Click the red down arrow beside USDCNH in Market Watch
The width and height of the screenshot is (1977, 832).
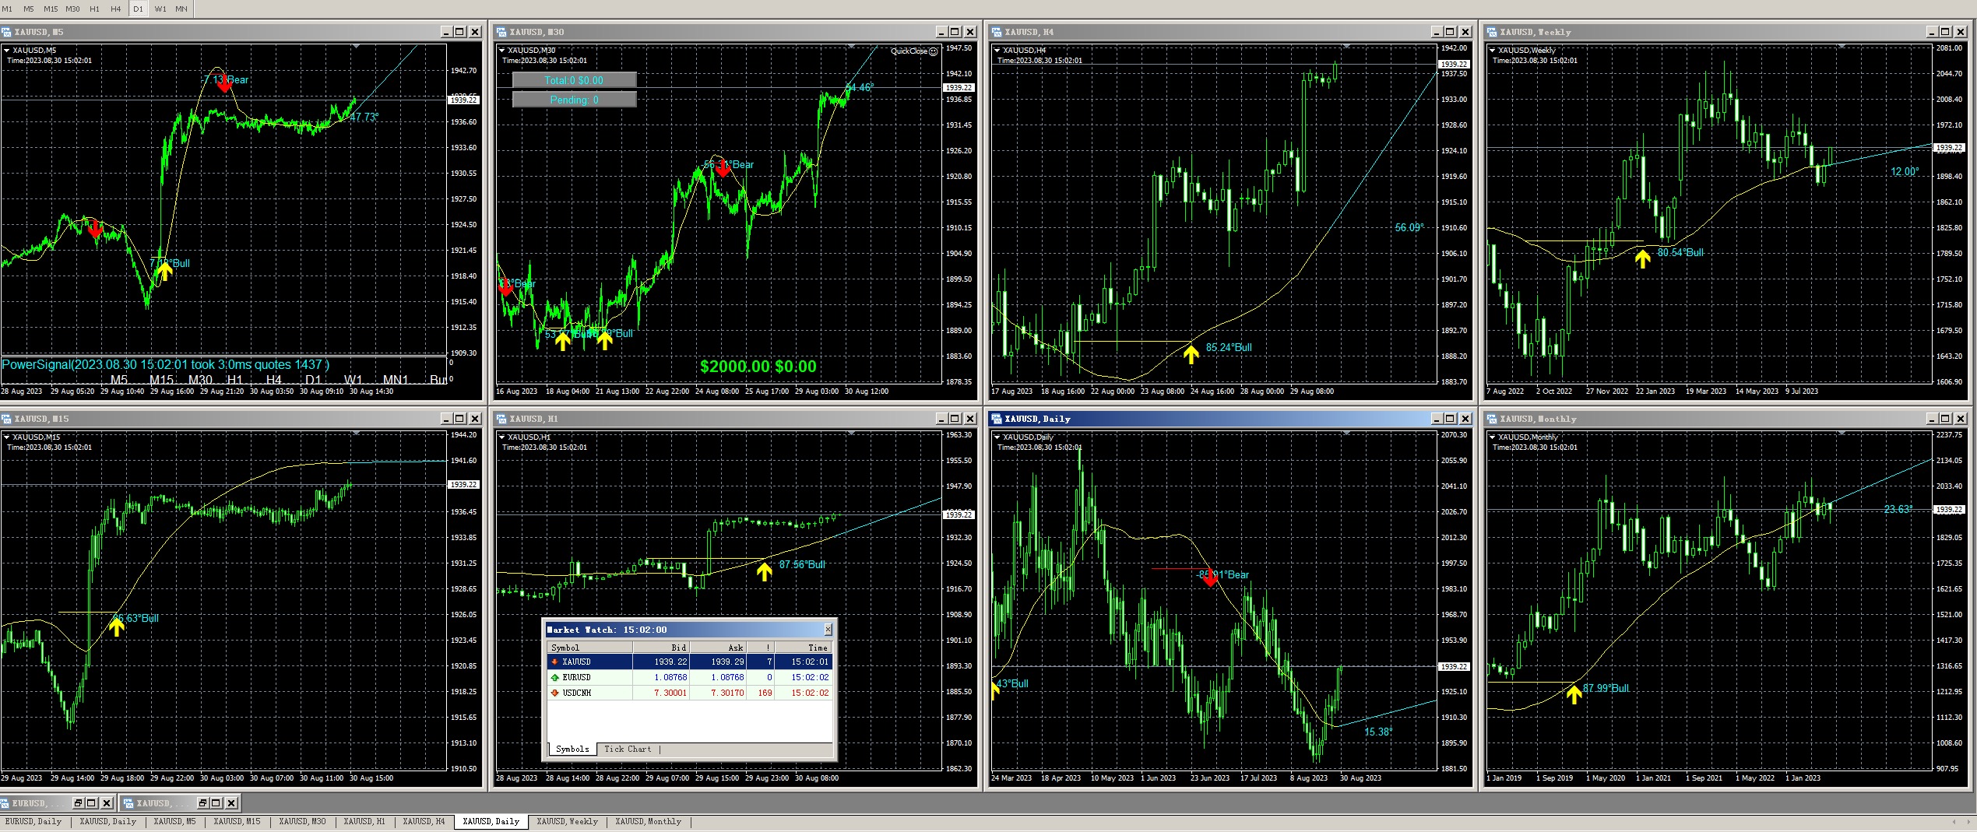554,693
